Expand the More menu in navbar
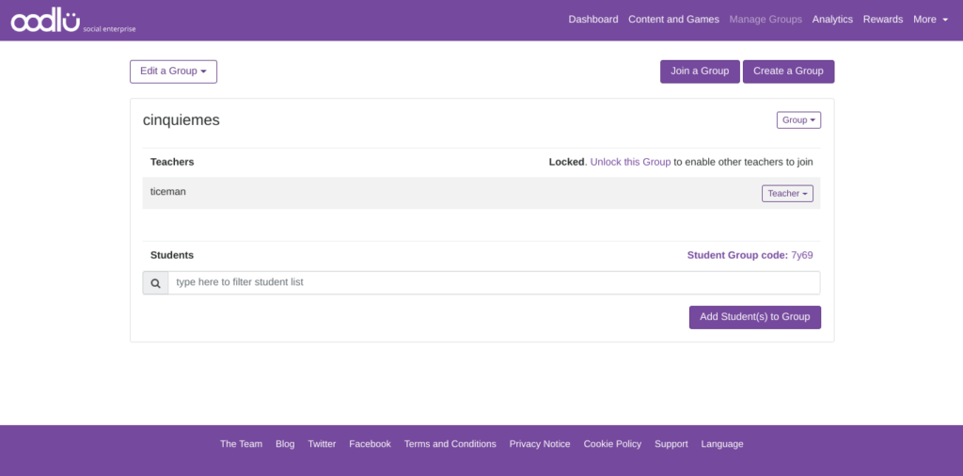This screenshot has height=476, width=963. [x=930, y=20]
